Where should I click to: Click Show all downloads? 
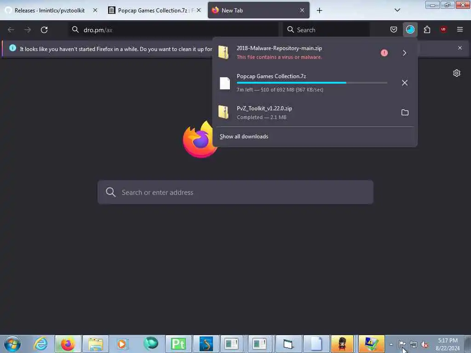tap(244, 137)
